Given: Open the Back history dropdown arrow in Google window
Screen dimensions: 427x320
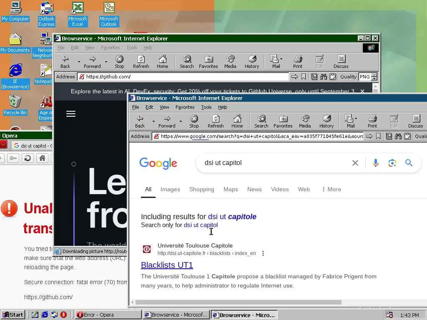Looking at the screenshot, I should point(153,121).
